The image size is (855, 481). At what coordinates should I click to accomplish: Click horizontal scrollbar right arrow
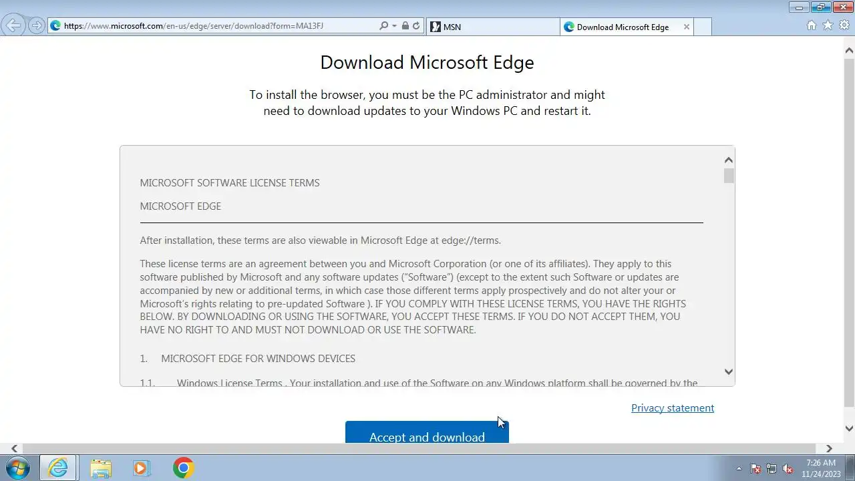pyautogui.click(x=829, y=449)
